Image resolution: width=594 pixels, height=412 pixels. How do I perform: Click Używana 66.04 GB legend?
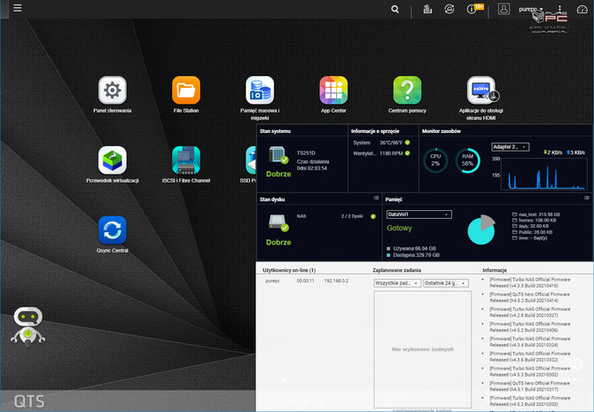pyautogui.click(x=411, y=248)
